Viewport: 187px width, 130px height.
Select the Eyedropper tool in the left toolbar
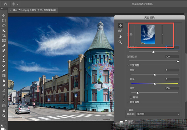pyautogui.click(x=4, y=45)
